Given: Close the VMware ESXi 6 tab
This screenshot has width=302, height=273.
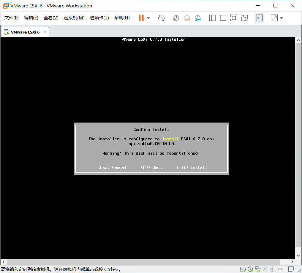Looking at the screenshot, I should pyautogui.click(x=45, y=32).
